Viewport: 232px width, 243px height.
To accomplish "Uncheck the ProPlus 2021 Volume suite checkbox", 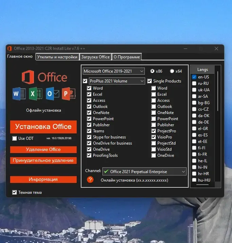I will click(x=85, y=81).
